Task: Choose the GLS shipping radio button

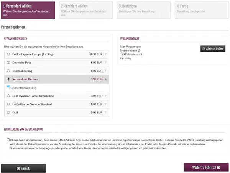Action: [x=9, y=113]
